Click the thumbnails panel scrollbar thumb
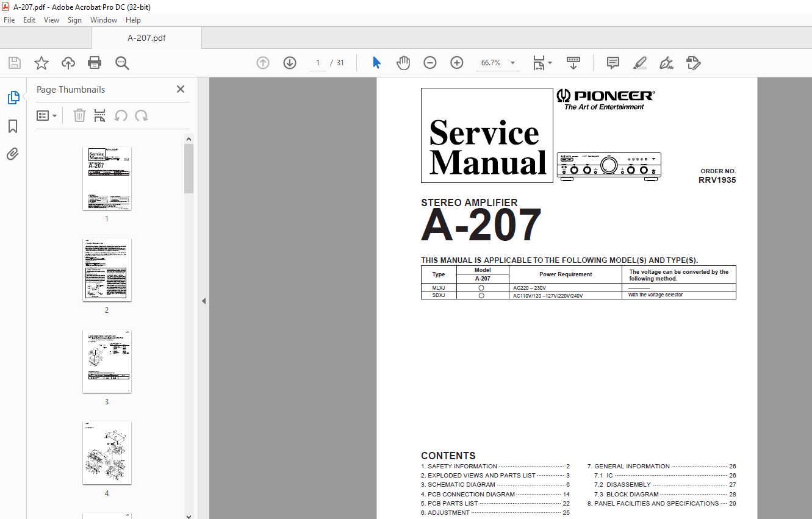The height and width of the screenshot is (519, 812). pyautogui.click(x=189, y=168)
